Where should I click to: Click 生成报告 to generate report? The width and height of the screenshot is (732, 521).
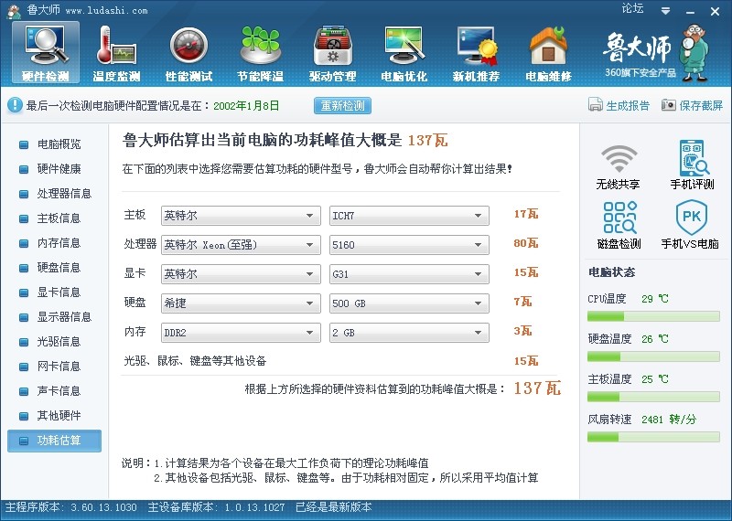pyautogui.click(x=619, y=105)
